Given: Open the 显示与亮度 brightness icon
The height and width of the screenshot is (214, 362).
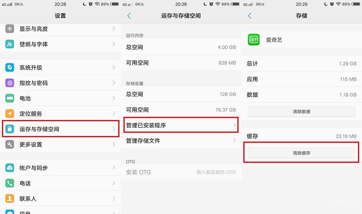Looking at the screenshot, I should click(10, 29).
